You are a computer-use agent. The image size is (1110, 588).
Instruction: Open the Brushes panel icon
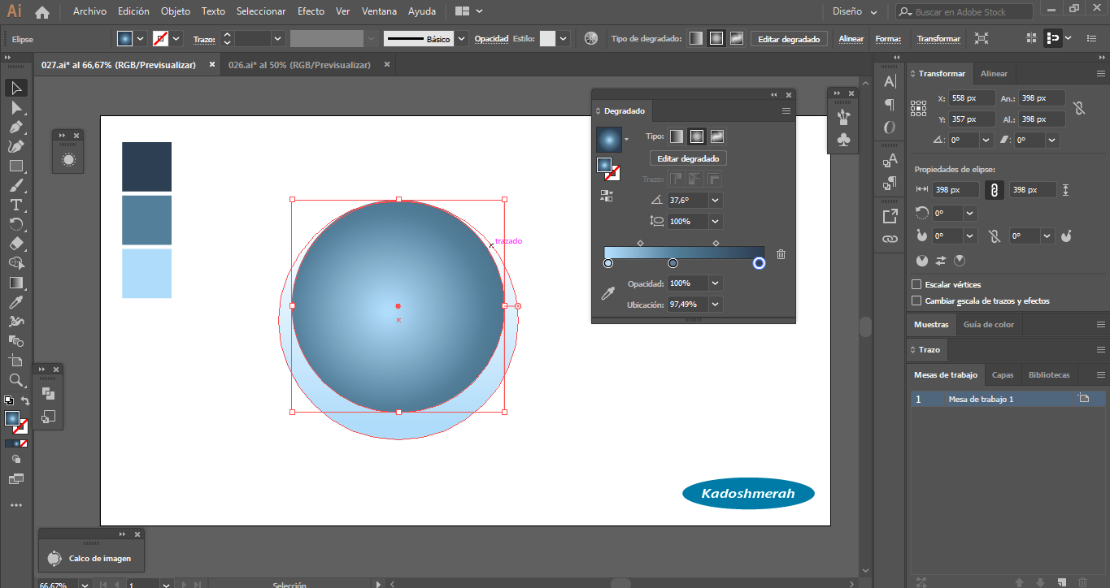843,118
